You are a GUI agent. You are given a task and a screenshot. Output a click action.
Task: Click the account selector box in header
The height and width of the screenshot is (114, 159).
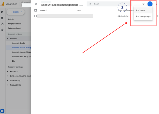pos(26,5)
